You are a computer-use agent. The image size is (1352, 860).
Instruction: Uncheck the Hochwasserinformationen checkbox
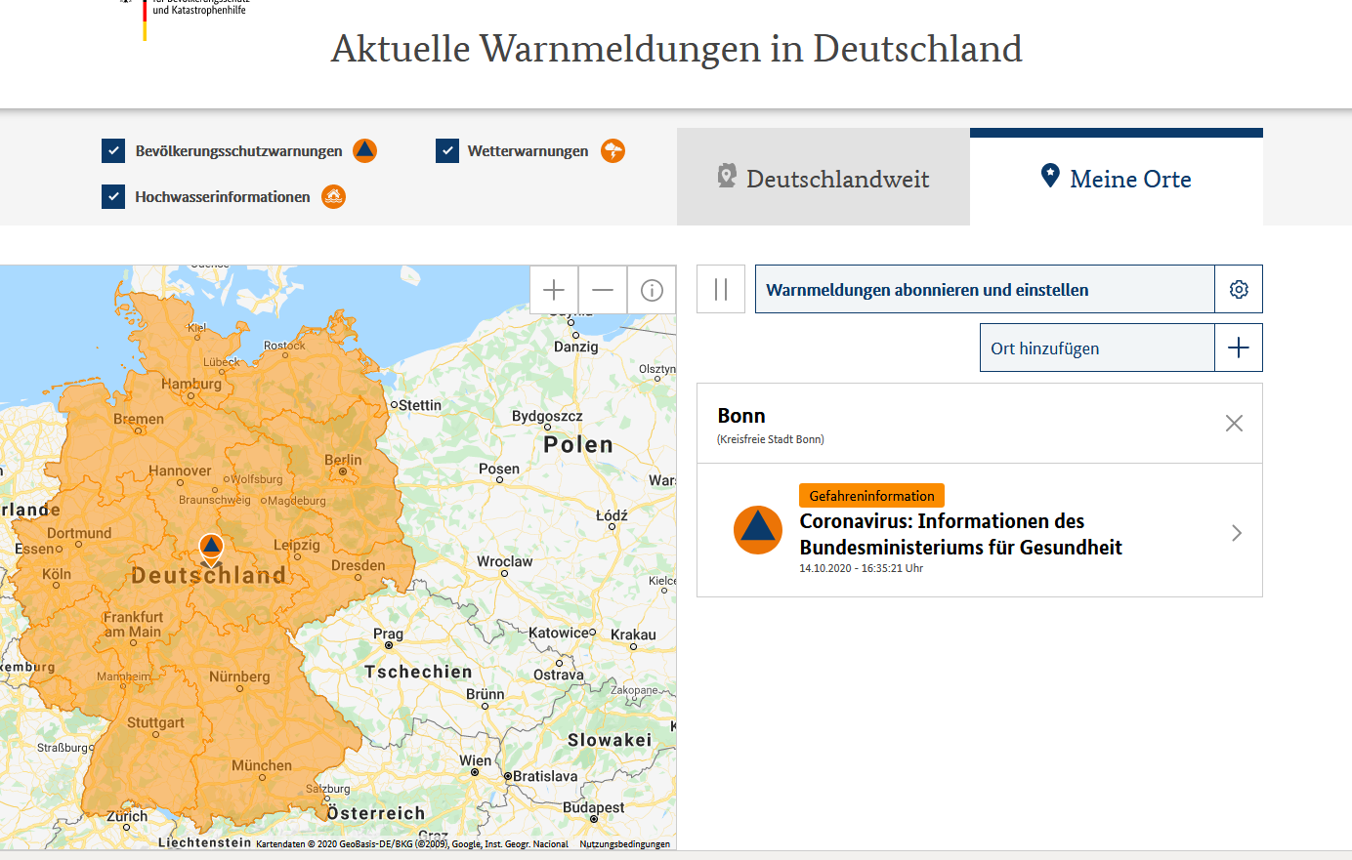click(113, 196)
